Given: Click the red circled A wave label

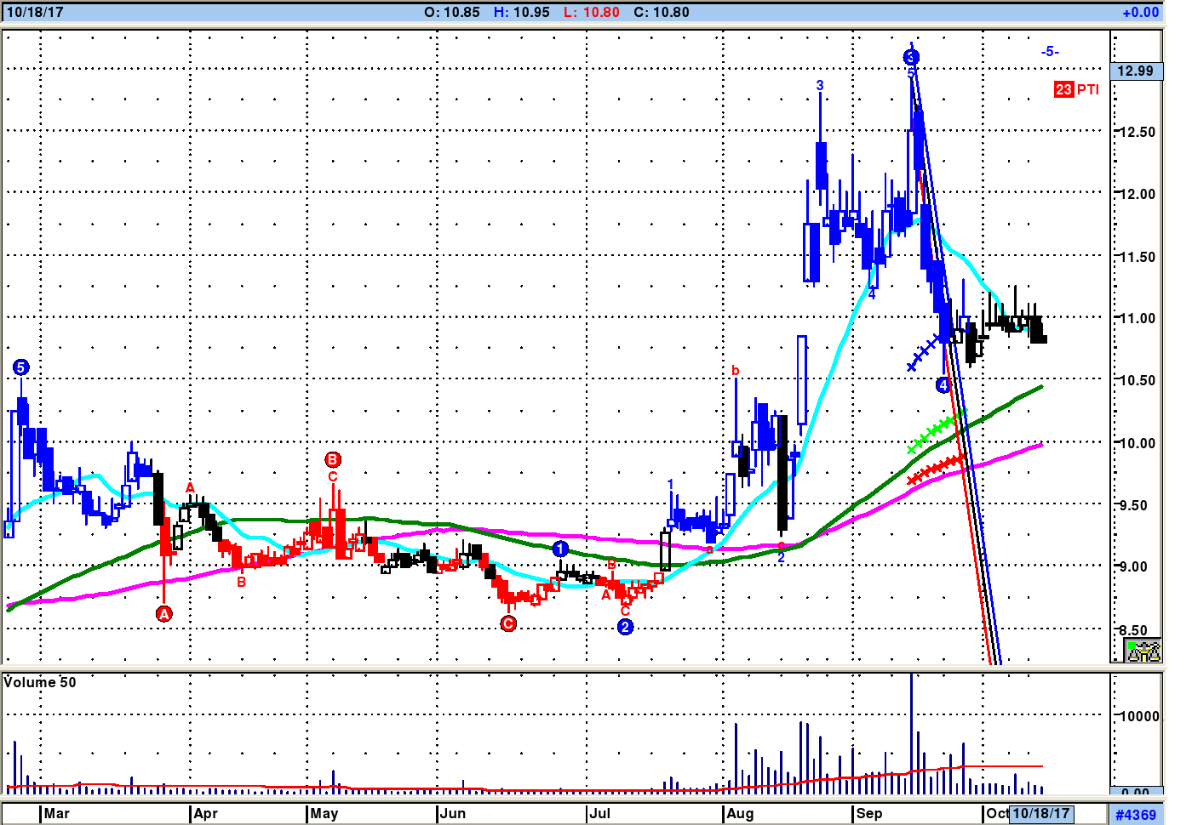Looking at the screenshot, I should click(164, 613).
